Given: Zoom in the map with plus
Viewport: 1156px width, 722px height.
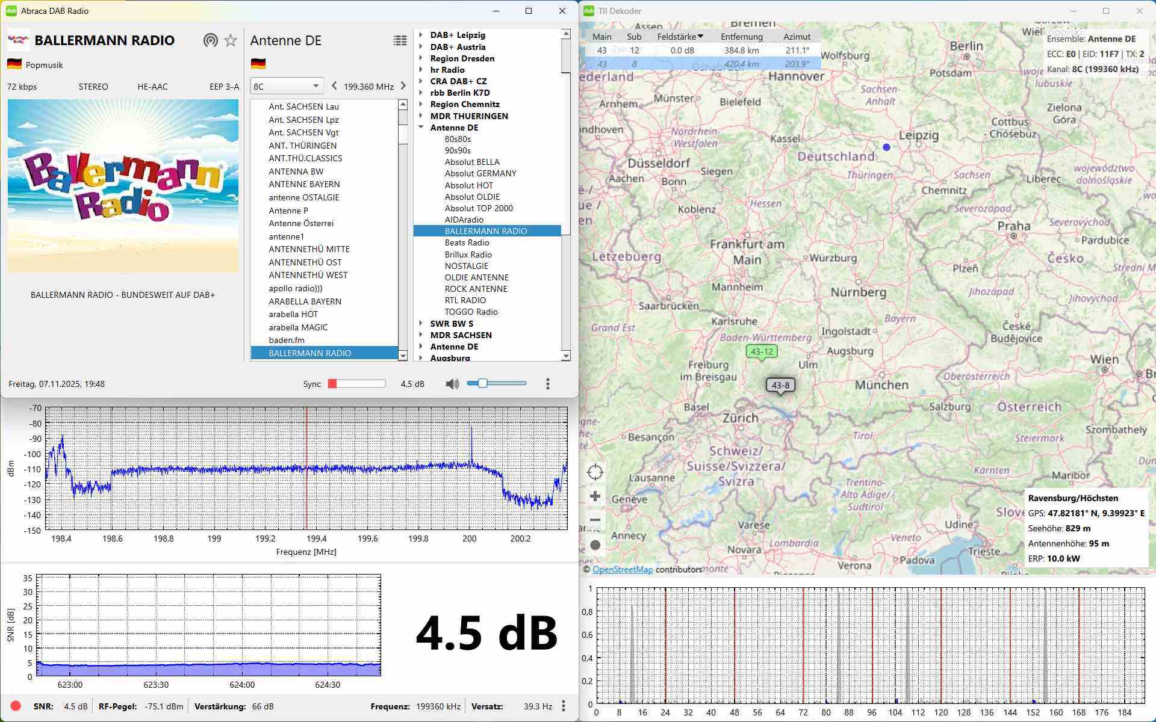Looking at the screenshot, I should click(595, 496).
